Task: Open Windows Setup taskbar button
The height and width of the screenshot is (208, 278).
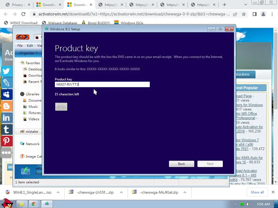Action: pyautogui.click(x=47, y=204)
